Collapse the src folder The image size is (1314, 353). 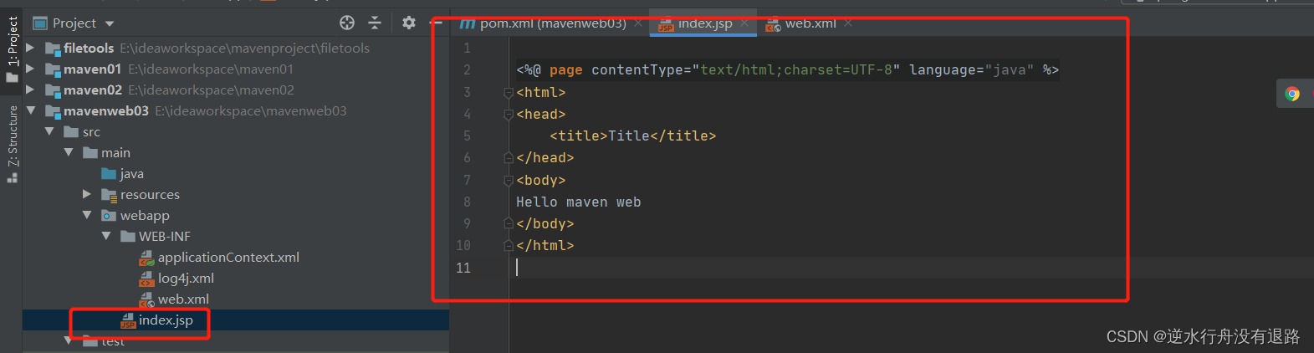click(49, 131)
